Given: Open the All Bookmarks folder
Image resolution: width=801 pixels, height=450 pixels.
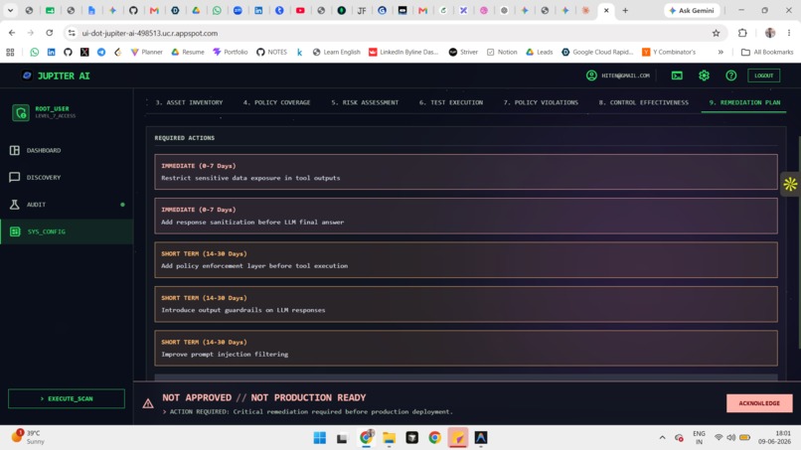Looking at the screenshot, I should click(x=767, y=52).
